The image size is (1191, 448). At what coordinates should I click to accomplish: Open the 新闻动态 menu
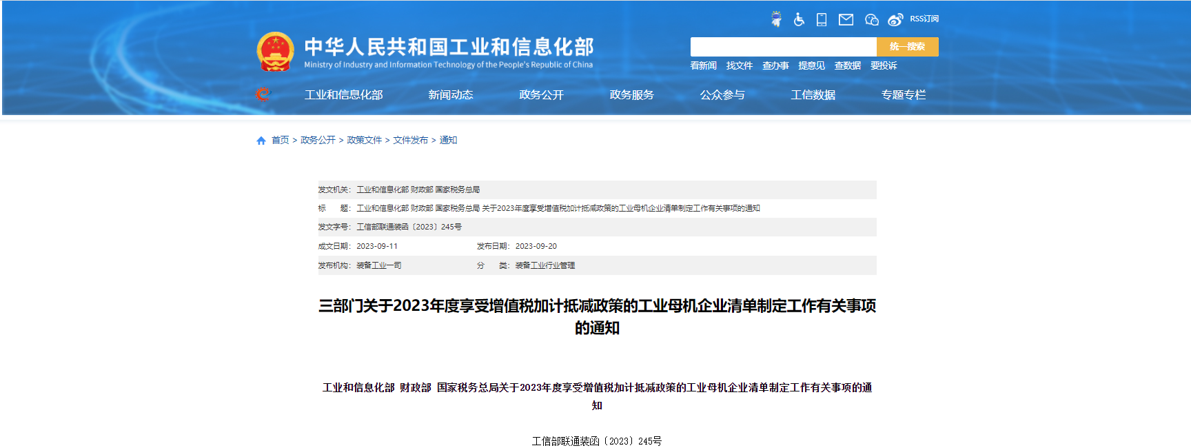tap(450, 95)
